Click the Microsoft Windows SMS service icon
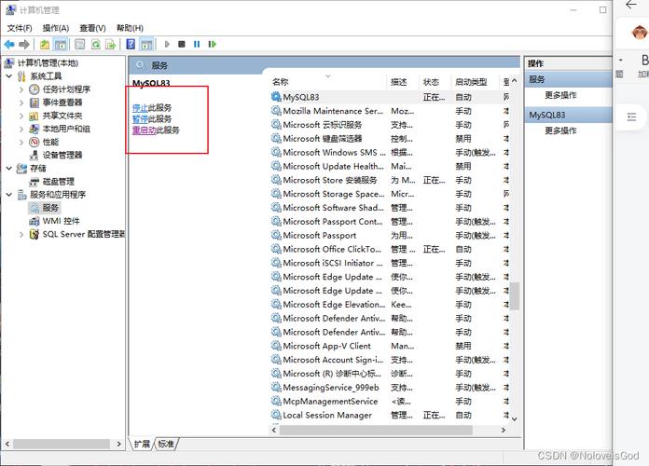Screen dimensions: 649x466 (276, 152)
